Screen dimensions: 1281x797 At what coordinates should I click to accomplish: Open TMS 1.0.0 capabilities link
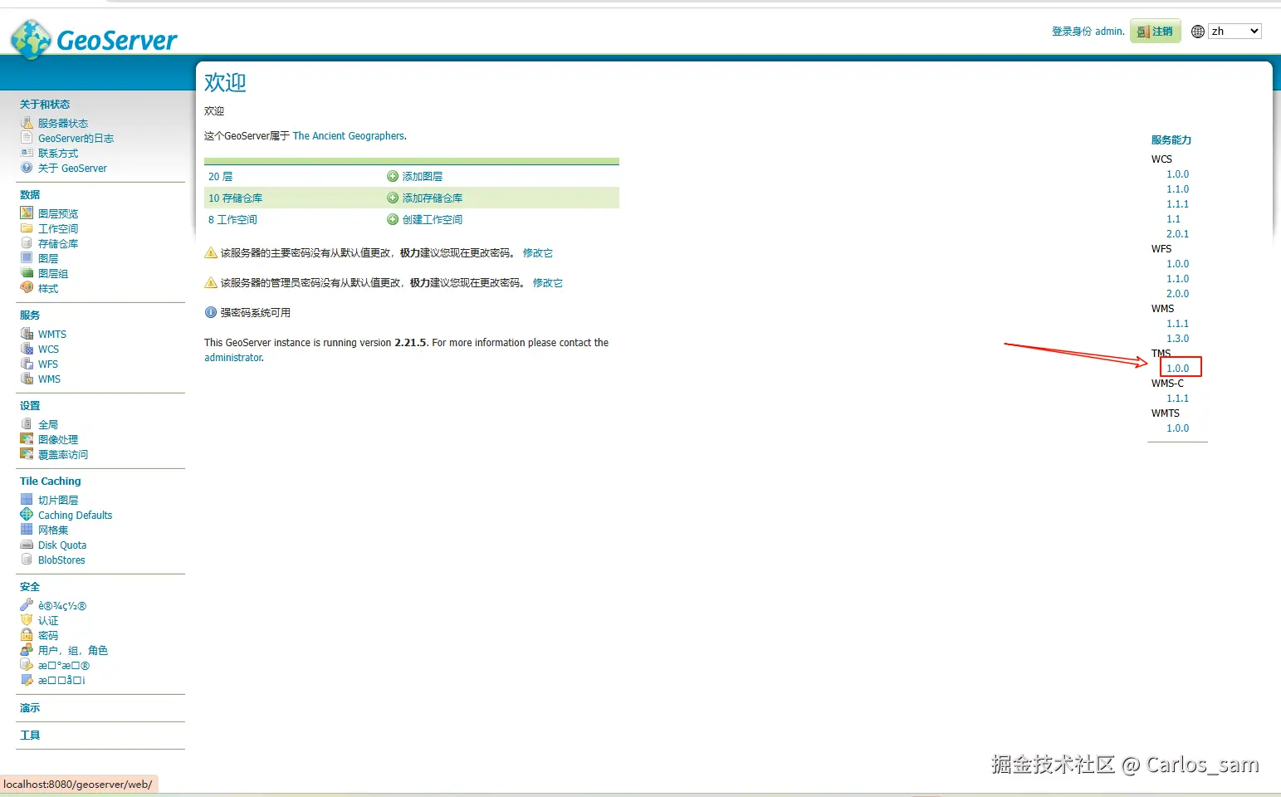[1177, 369]
